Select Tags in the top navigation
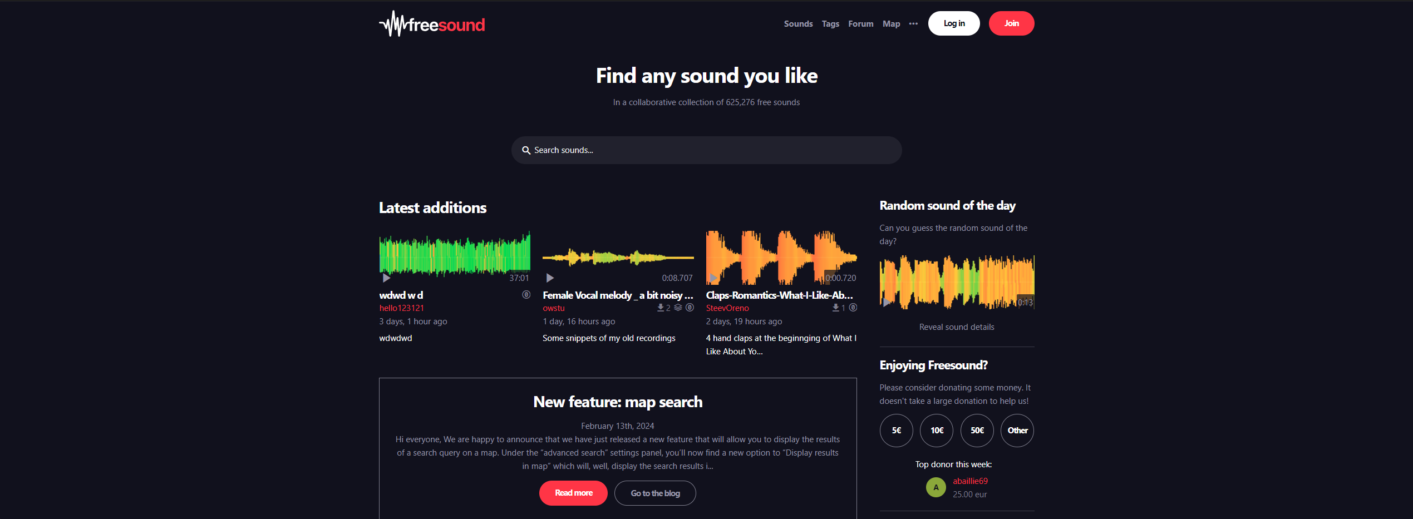 coord(830,23)
